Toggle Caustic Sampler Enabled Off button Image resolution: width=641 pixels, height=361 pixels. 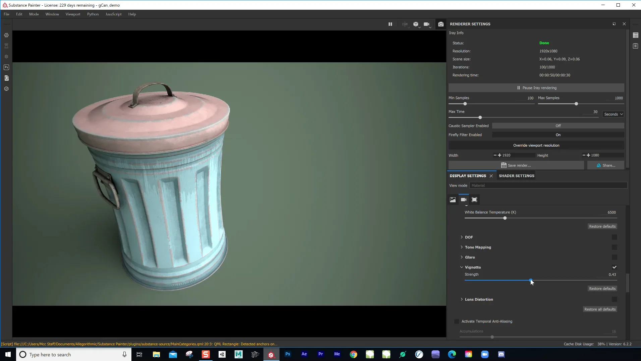(558, 126)
